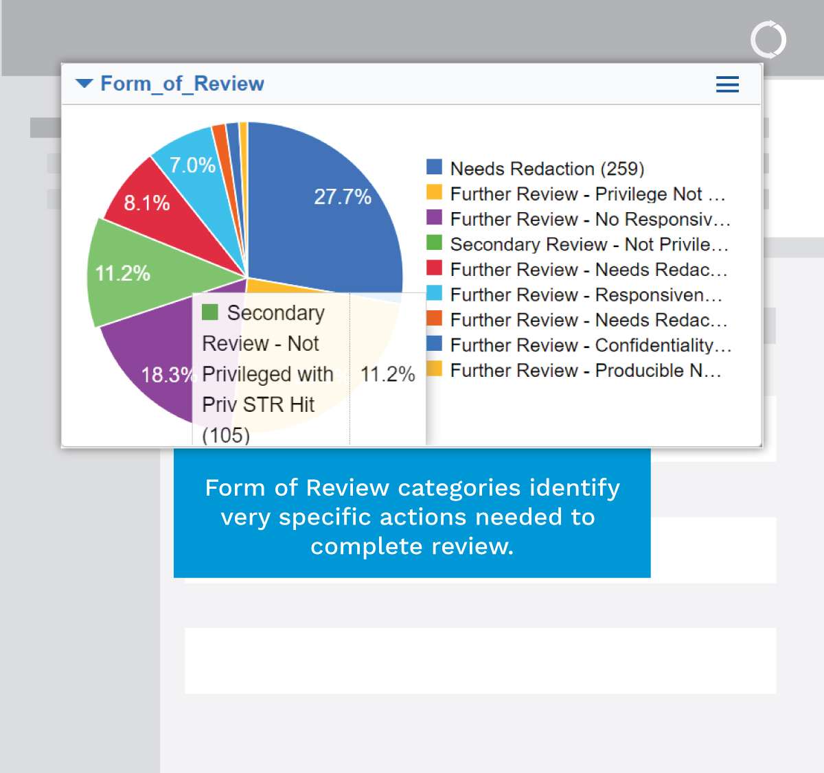Toggle the Needs Redaction (259) legend entry
The image size is (824, 773).
click(x=547, y=169)
